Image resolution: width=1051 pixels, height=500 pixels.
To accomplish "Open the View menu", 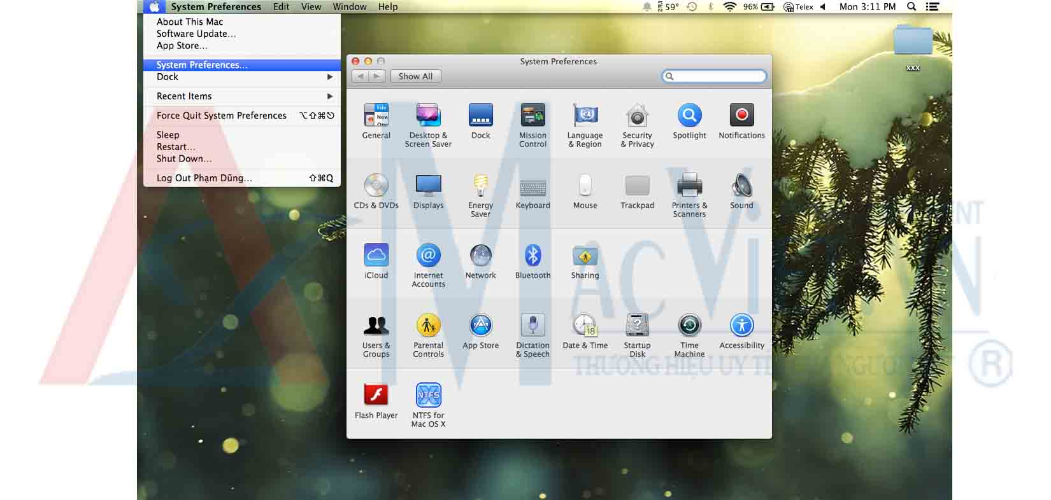I will 311,7.
